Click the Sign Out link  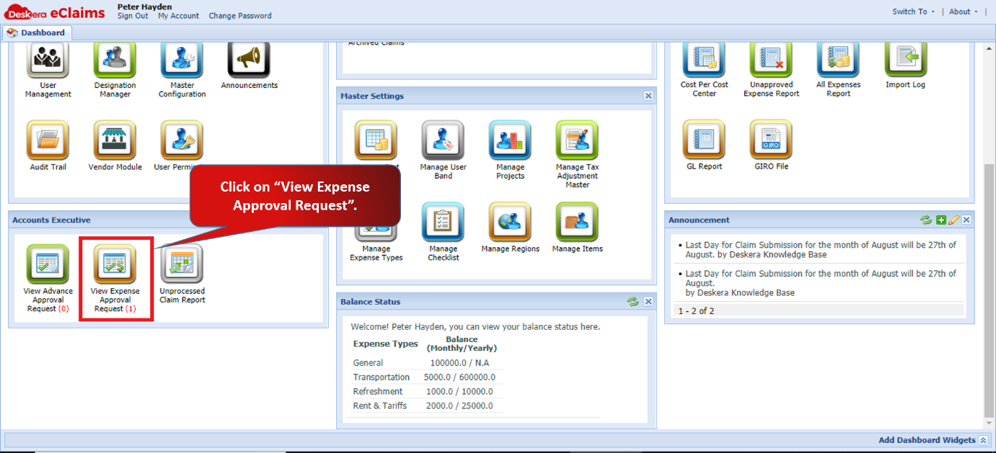click(x=133, y=16)
